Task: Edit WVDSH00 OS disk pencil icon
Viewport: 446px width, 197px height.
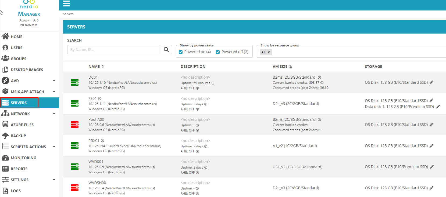Action: click(x=431, y=188)
